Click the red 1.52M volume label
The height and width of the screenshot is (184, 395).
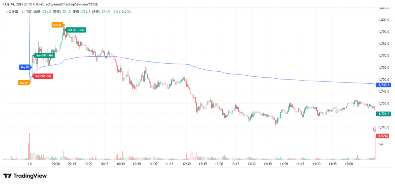click(382, 136)
